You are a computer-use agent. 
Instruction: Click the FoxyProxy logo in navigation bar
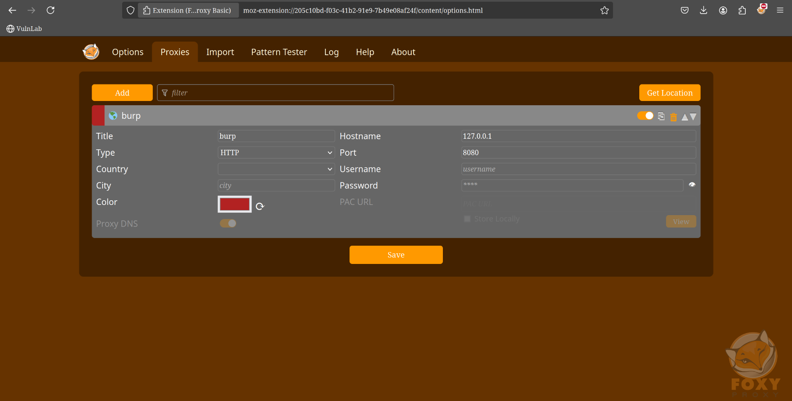91,52
